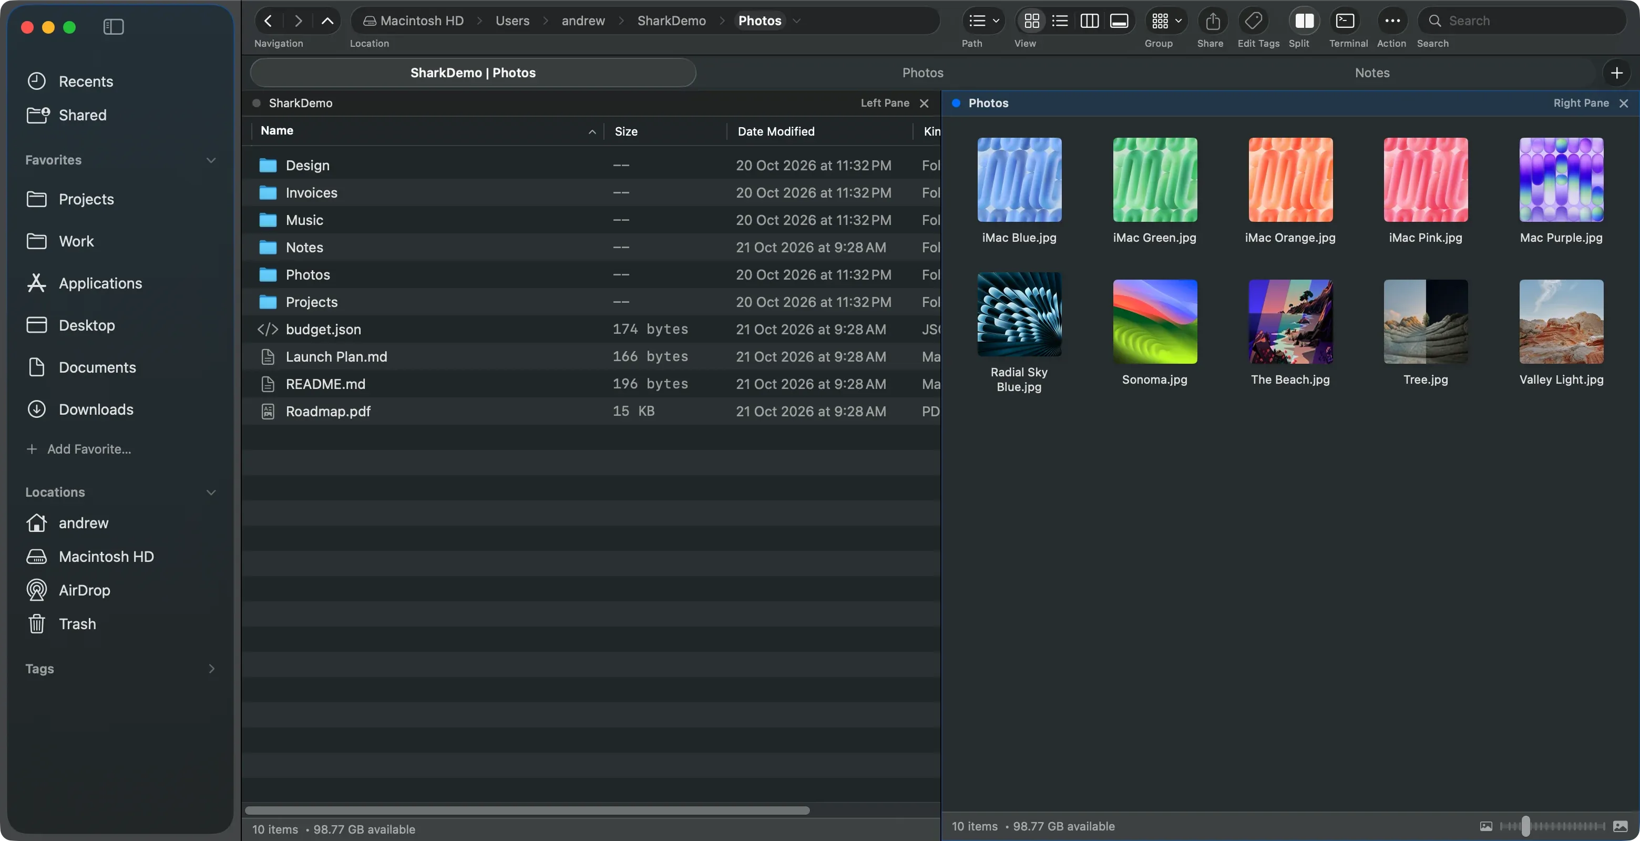
Task: Open the Photos breadcrumb chevron dropdown
Action: (796, 21)
